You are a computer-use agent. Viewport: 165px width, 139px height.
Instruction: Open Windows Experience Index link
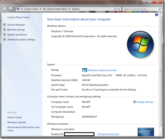click(102, 70)
